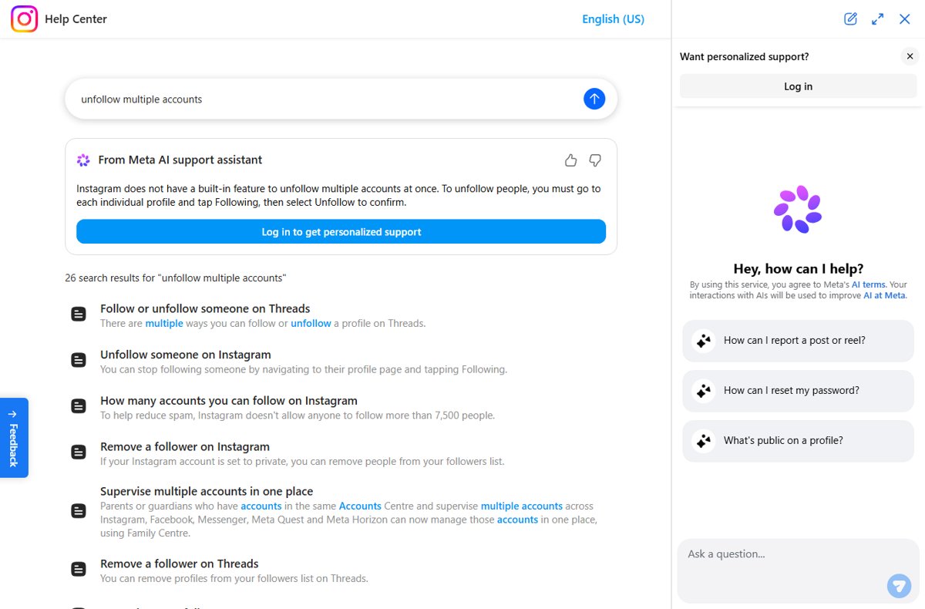Open Remove a follower on Threads article
Viewport: 925px width, 609px height.
point(180,564)
